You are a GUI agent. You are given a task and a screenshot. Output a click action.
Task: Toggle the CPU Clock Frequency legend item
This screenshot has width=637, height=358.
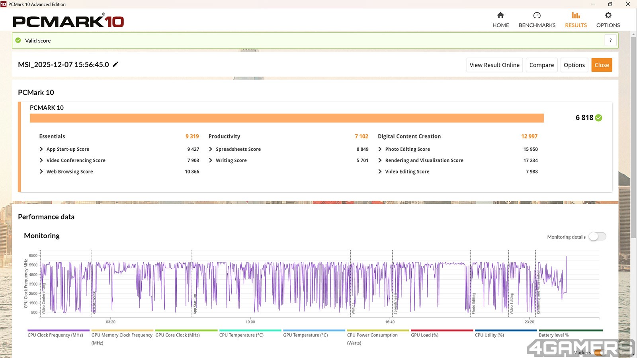click(x=55, y=335)
